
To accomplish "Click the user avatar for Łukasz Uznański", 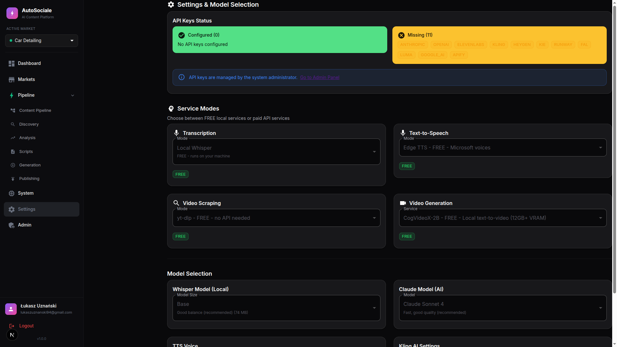I will click(x=11, y=309).
